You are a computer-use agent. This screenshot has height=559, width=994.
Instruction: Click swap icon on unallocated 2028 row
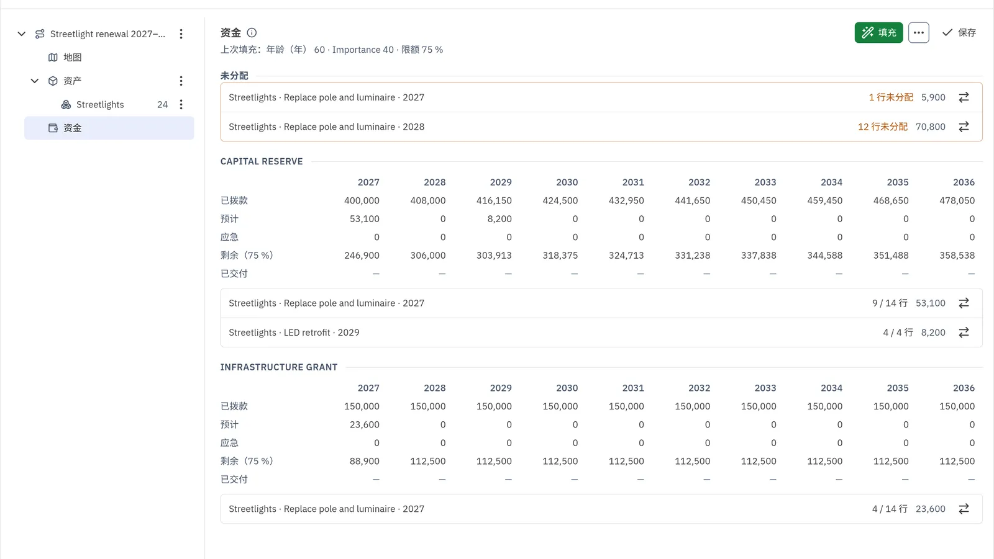click(x=964, y=127)
